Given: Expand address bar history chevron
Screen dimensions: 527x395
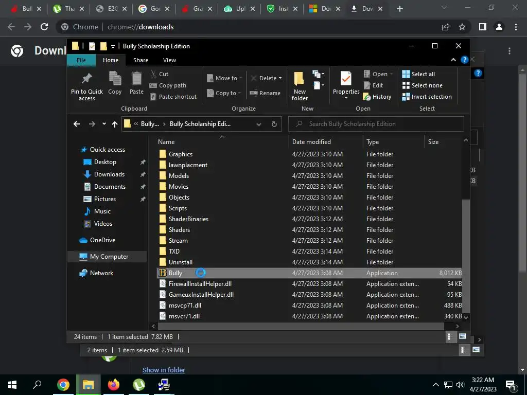Looking at the screenshot, I should click(259, 124).
